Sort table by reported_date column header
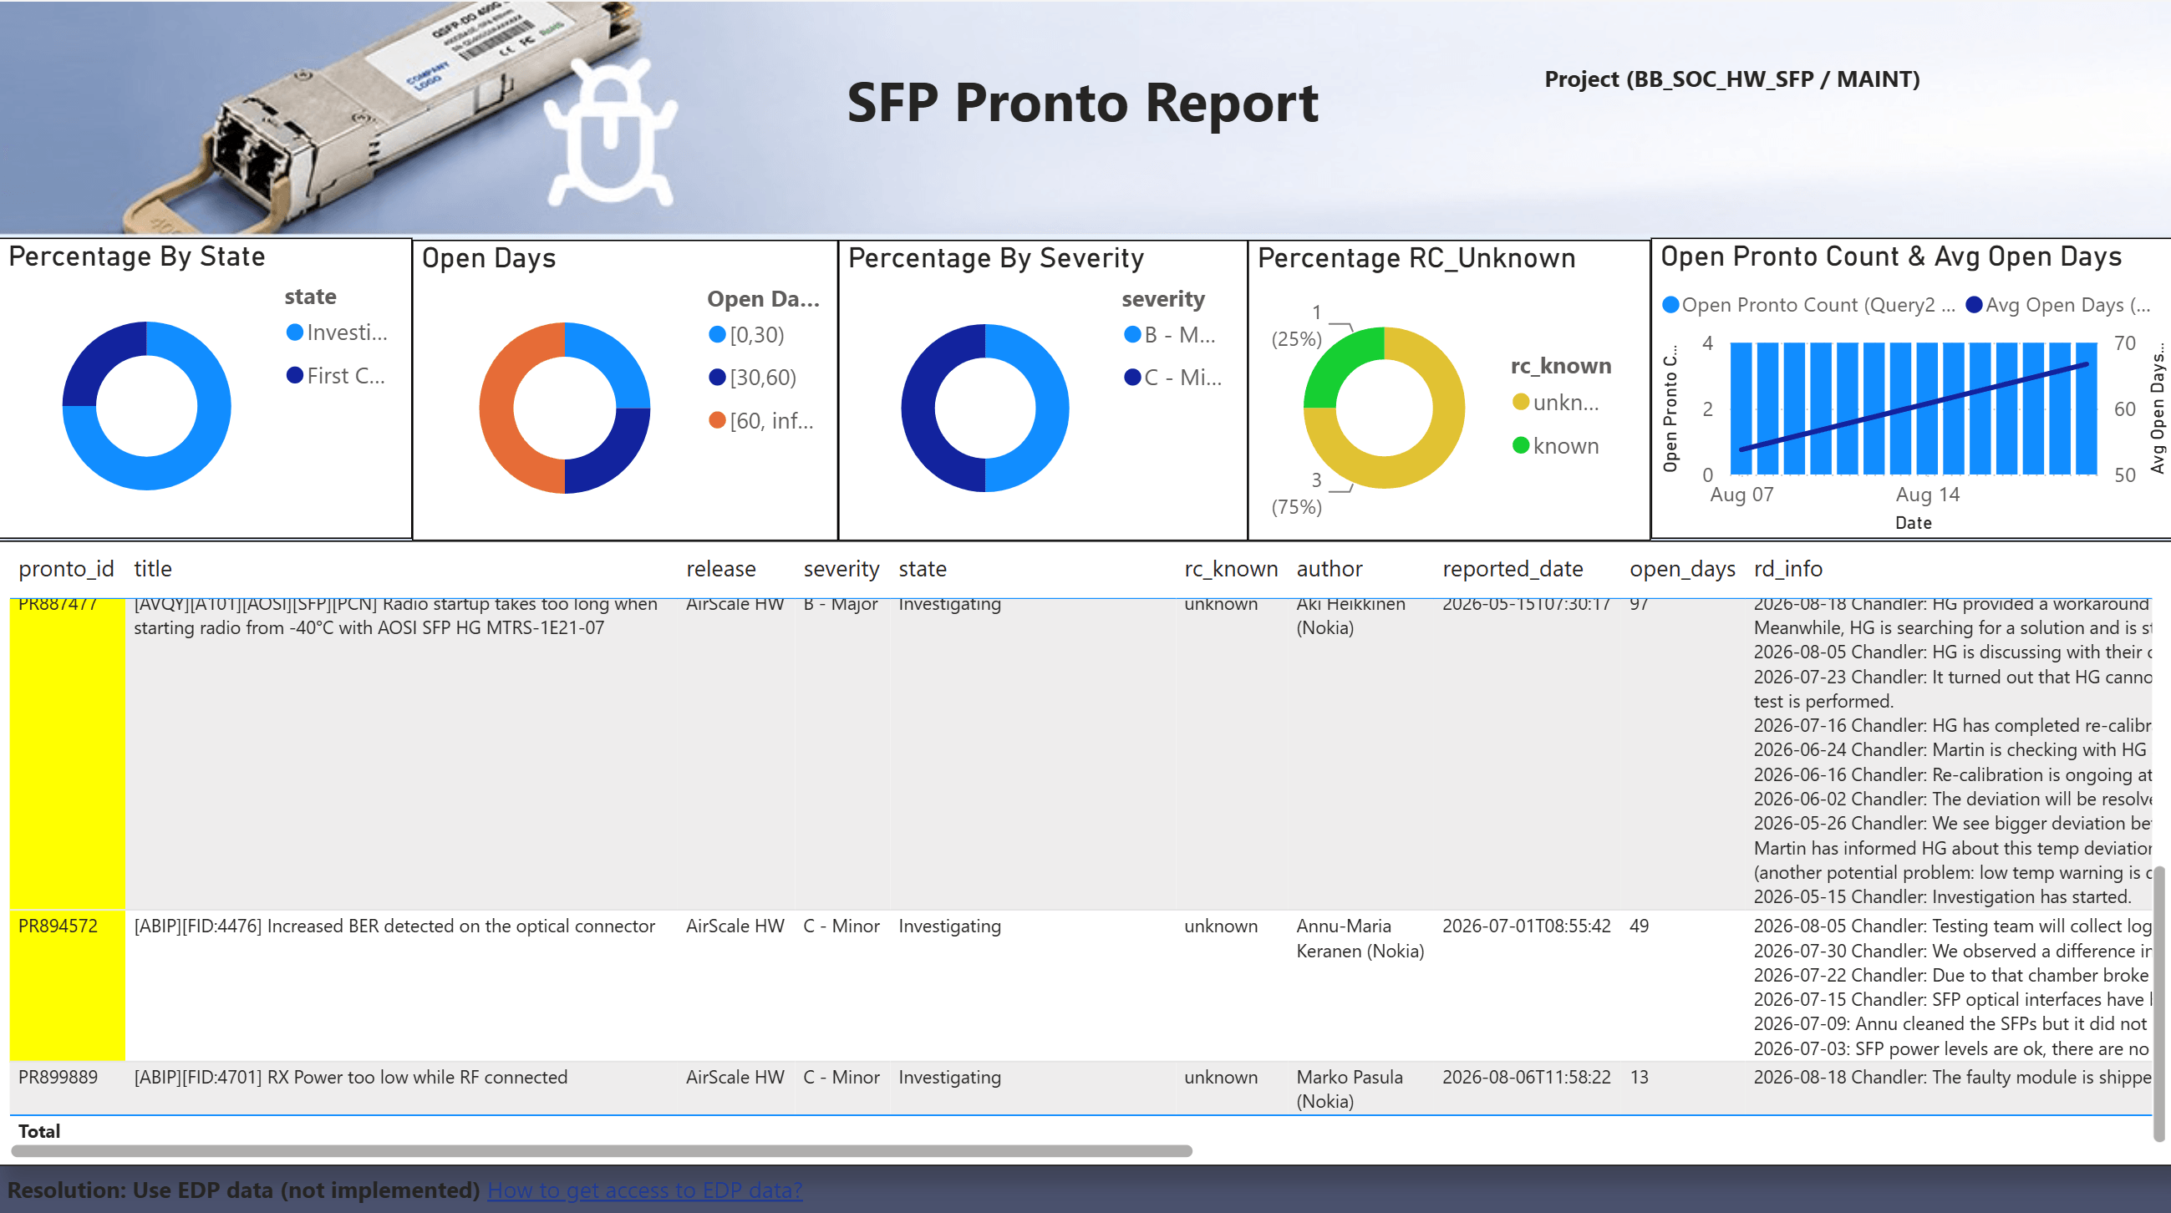This screenshot has width=2171, height=1213. click(1512, 569)
